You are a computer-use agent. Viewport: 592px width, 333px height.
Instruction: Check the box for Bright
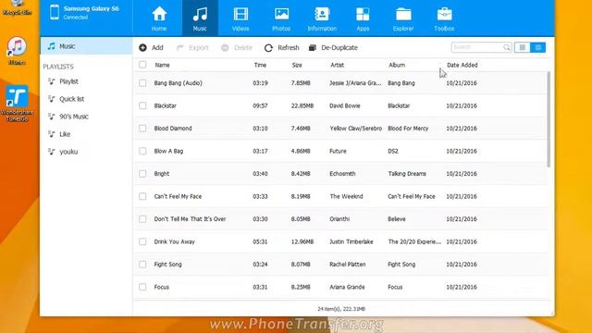pos(142,174)
